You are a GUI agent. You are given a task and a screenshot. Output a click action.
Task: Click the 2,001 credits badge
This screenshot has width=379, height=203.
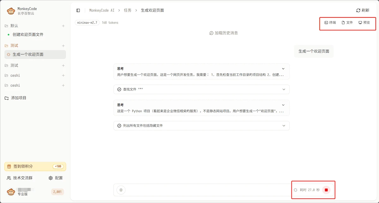[x=57, y=192]
